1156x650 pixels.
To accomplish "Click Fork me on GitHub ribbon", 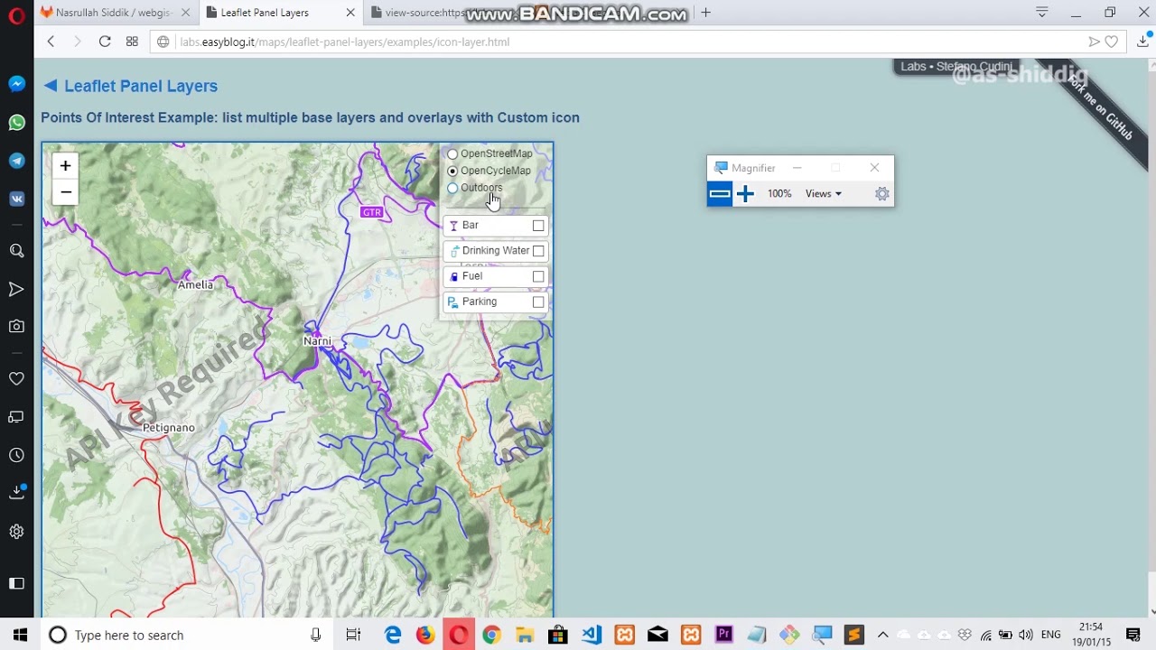I will coord(1100,106).
